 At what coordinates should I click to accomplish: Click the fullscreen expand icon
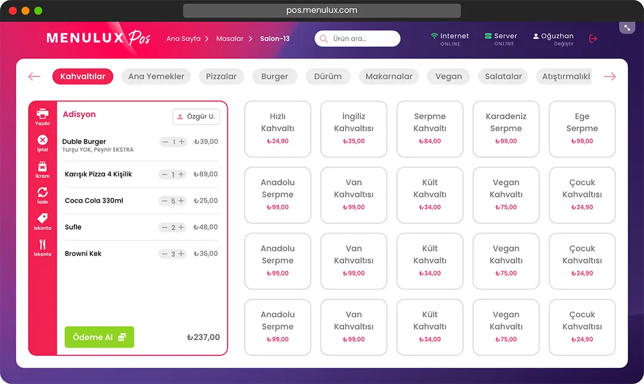point(627,28)
